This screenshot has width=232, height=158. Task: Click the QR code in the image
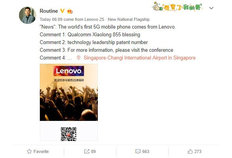click(68, 134)
